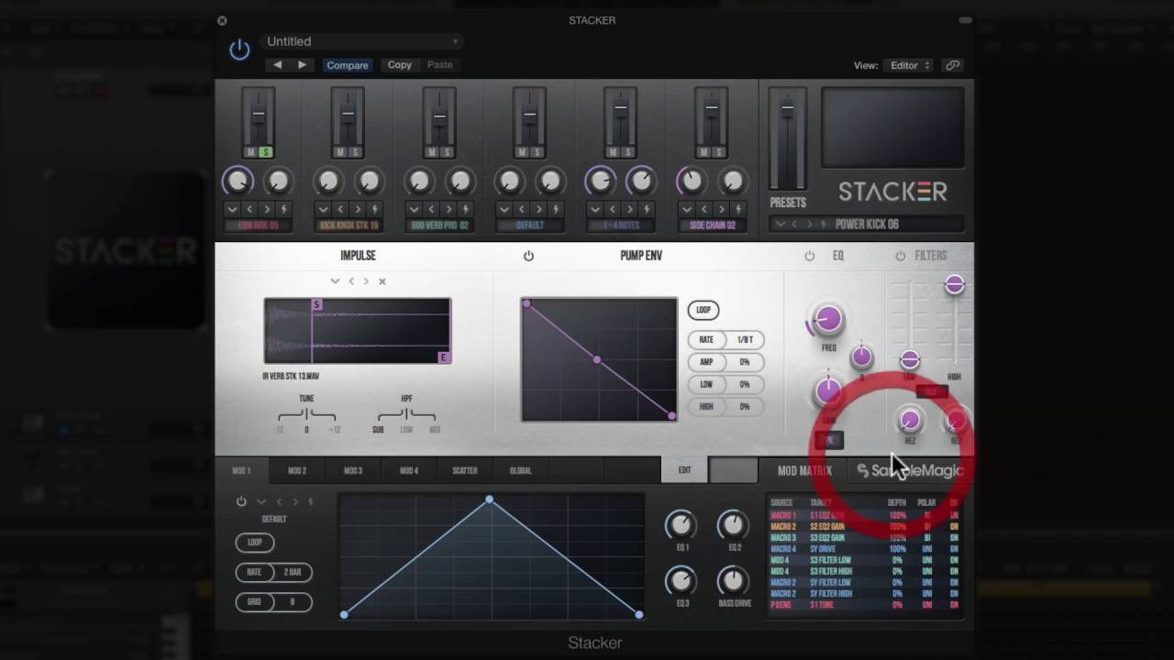
Task: Toggle the Filters section power icon
Action: click(900, 256)
